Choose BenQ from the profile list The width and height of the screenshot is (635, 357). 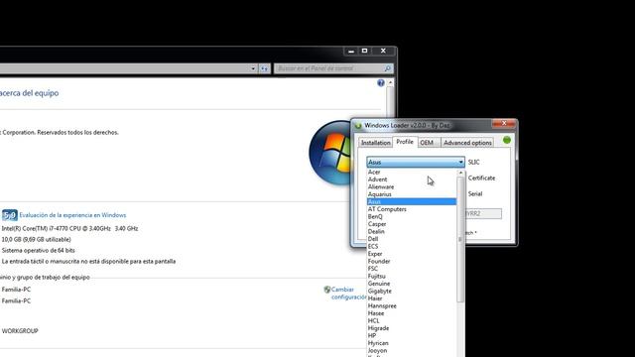click(412, 216)
